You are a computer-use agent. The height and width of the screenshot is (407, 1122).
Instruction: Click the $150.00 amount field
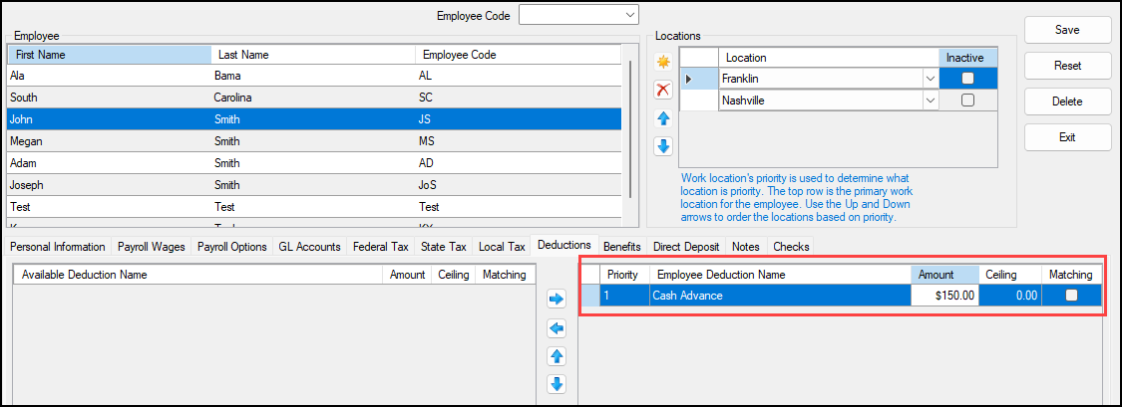[x=943, y=295]
